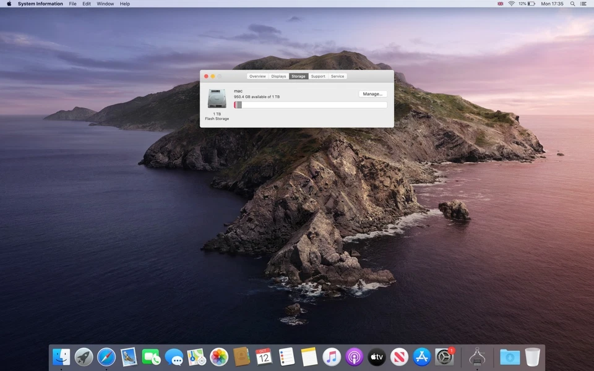594x371 pixels.
Task: Open the Apple menu
Action: pyautogui.click(x=9, y=4)
